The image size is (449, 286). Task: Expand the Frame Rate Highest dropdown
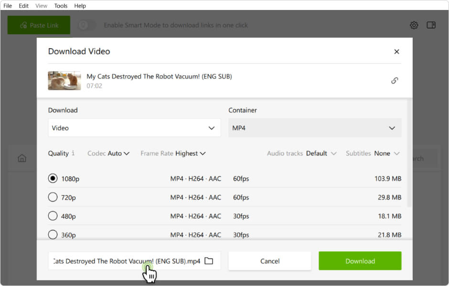click(173, 153)
